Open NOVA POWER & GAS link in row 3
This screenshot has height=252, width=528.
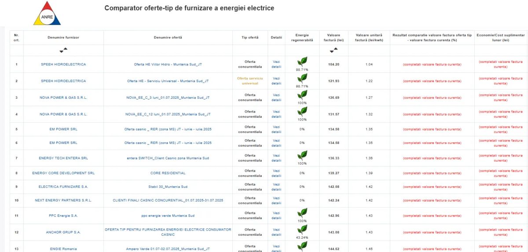coord(63,97)
